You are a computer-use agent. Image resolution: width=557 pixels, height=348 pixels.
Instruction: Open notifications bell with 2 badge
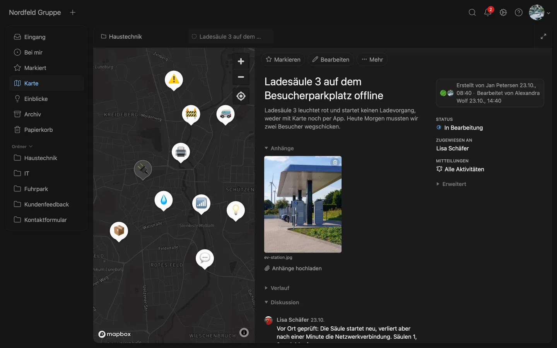(488, 12)
